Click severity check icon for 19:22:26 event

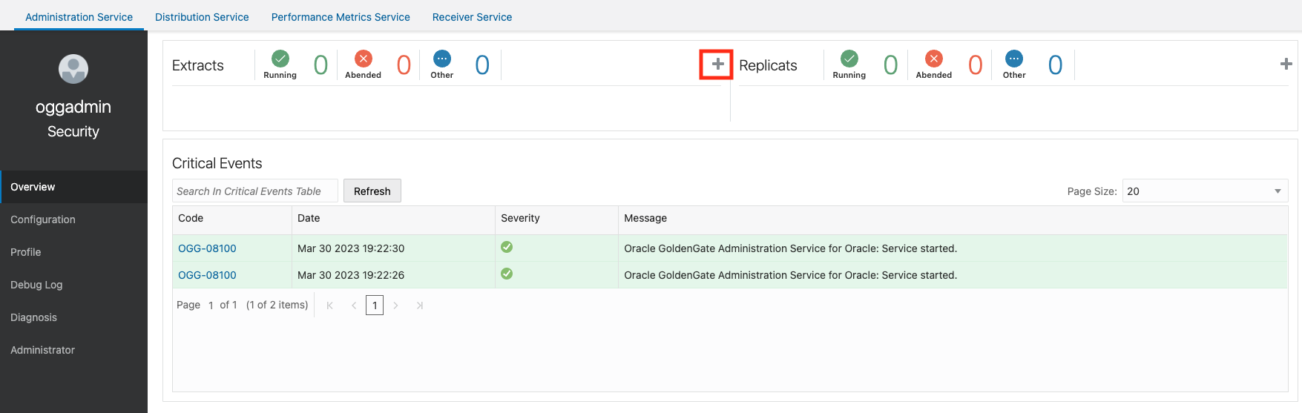(507, 274)
